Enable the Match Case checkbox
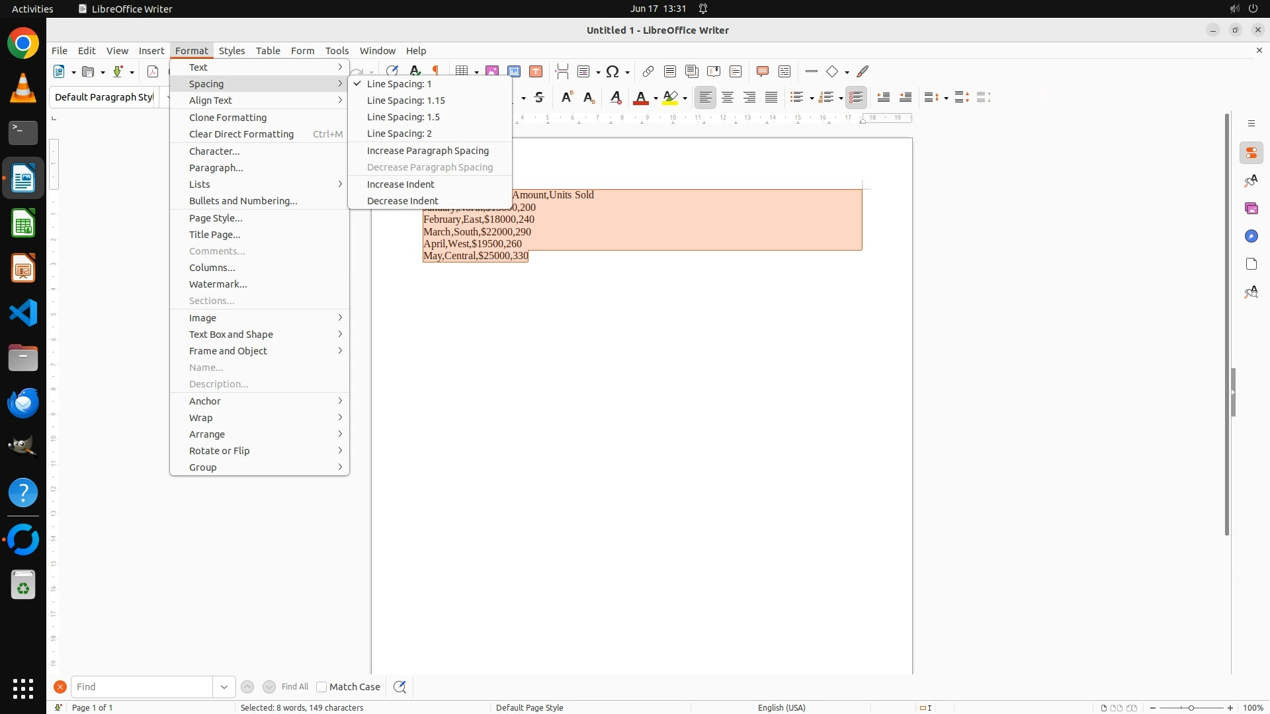Image resolution: width=1270 pixels, height=714 pixels. [x=321, y=687]
